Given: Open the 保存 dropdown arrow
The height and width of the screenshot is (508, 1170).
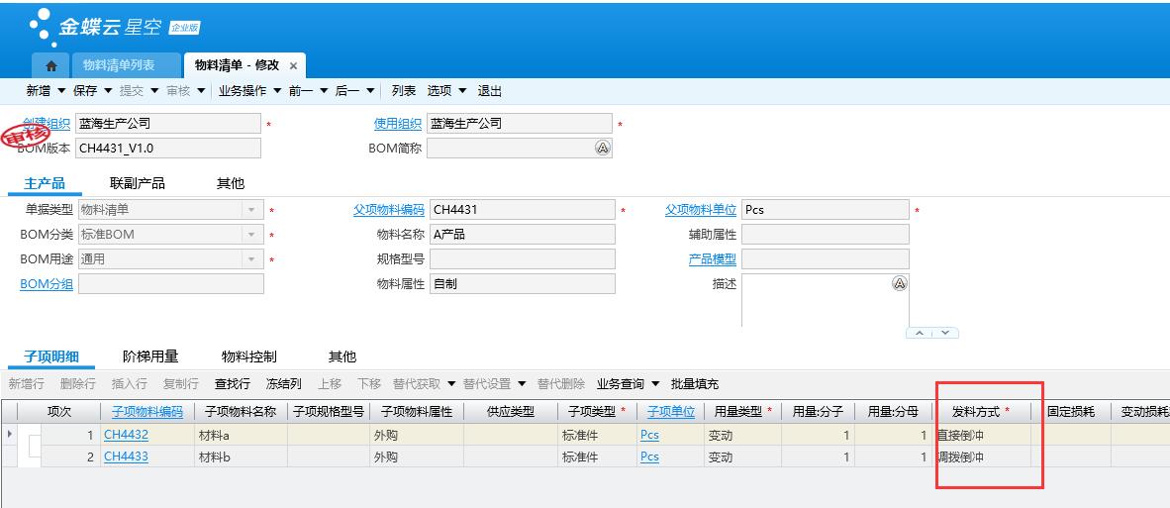Looking at the screenshot, I should (x=107, y=91).
